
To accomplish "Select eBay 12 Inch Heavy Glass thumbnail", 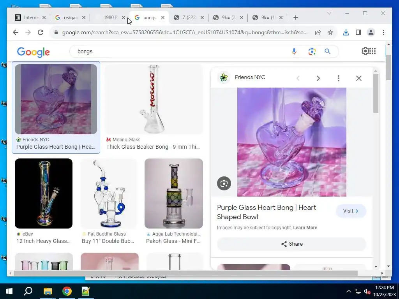I will tap(44, 193).
